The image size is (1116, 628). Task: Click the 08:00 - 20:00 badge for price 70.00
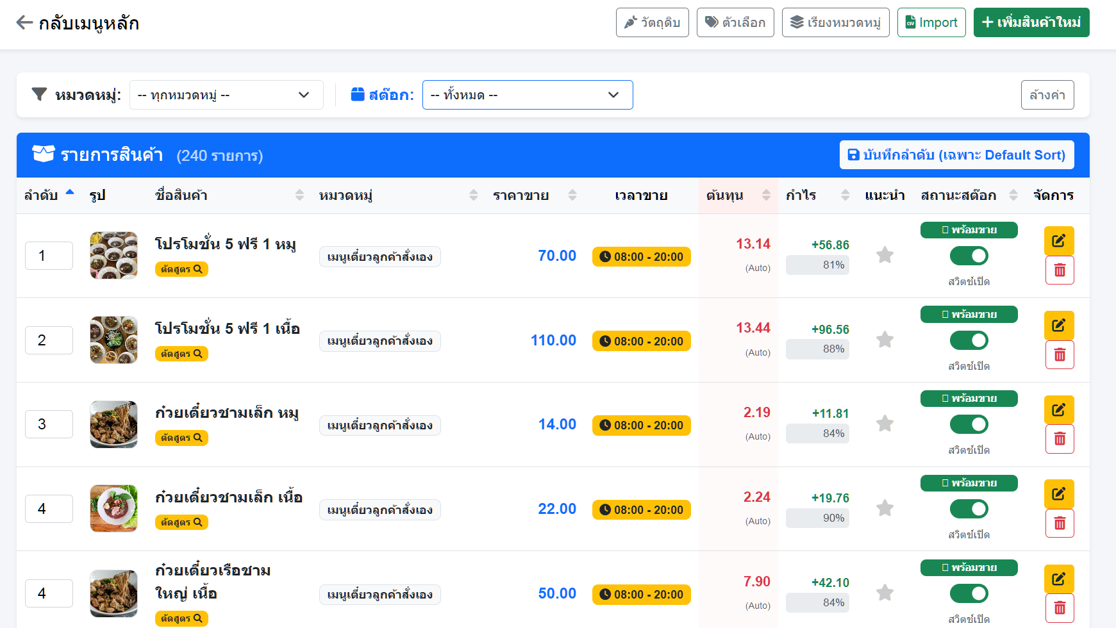pos(642,256)
